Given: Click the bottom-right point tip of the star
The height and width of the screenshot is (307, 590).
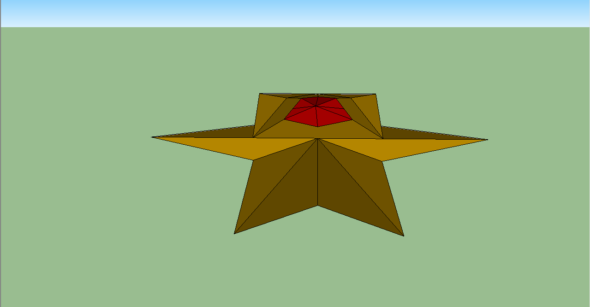Looking at the screenshot, I should click(x=403, y=236).
